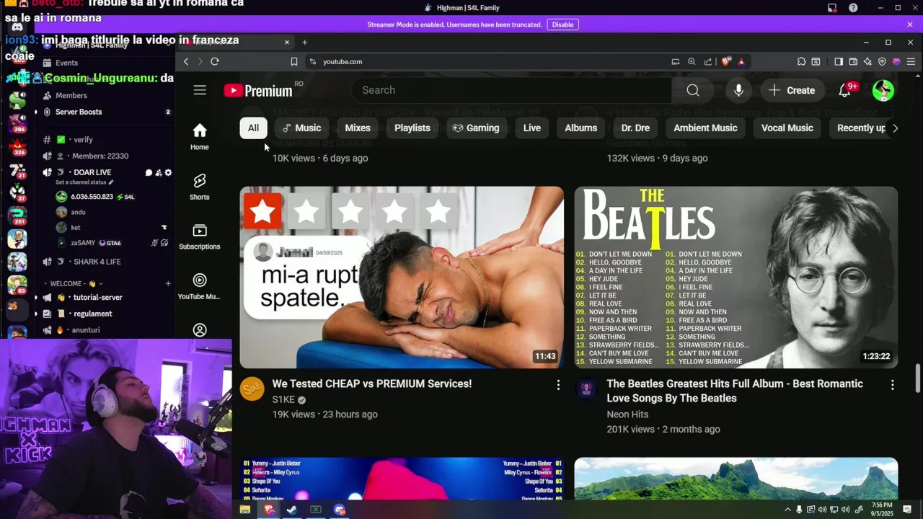923x519 pixels.
Task: Select the Ambient Music filter chip
Action: [705, 128]
